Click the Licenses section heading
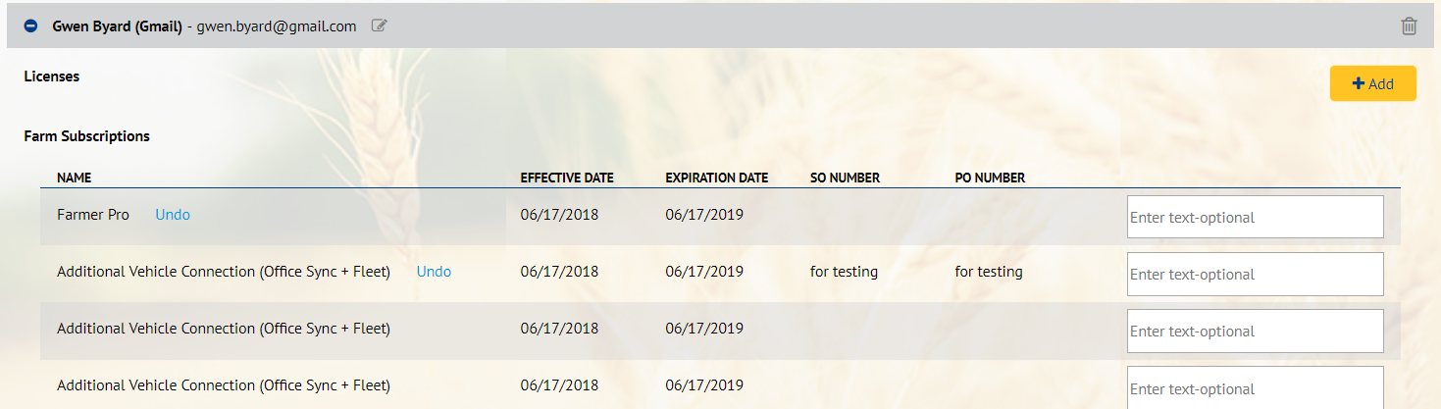The width and height of the screenshot is (1441, 409). point(52,76)
